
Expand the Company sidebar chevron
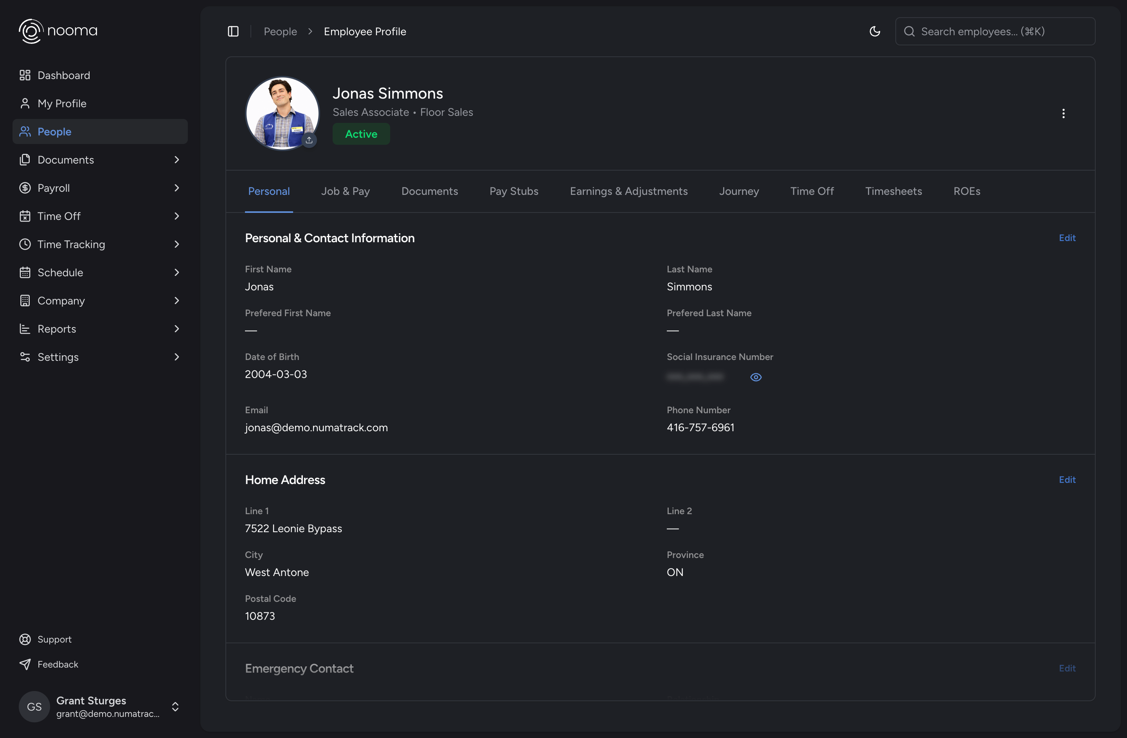tap(176, 301)
